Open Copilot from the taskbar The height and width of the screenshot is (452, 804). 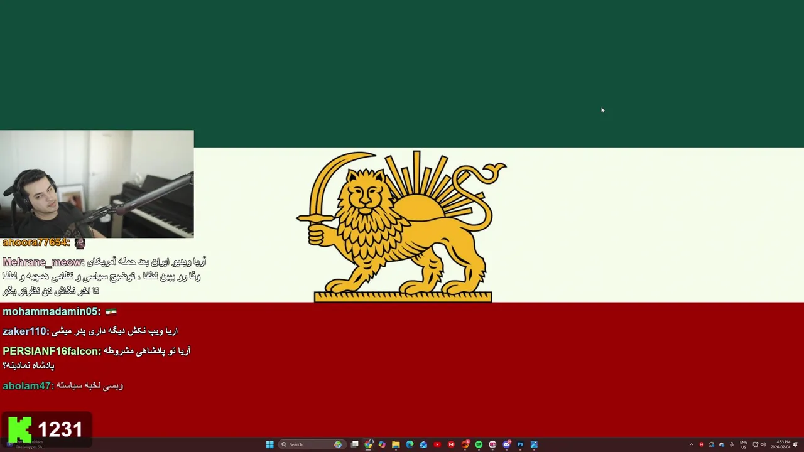point(382,444)
